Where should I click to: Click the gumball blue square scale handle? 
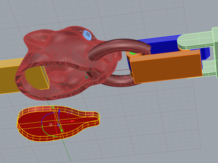coord(59,125)
